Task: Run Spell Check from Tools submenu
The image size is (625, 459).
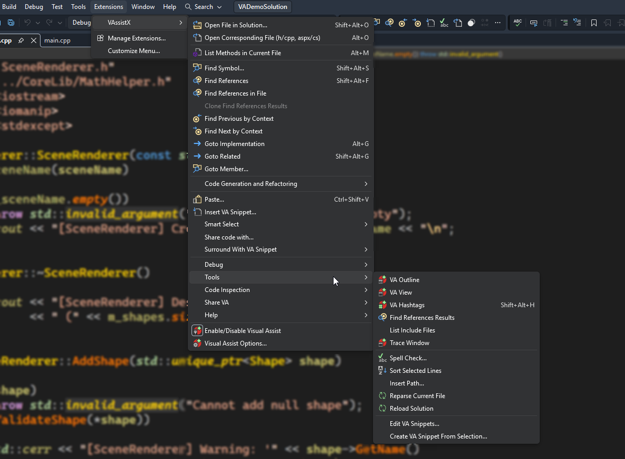Action: [x=457, y=358]
